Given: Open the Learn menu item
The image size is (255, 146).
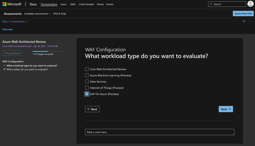Looking at the screenshot, I should pos(63,4).
